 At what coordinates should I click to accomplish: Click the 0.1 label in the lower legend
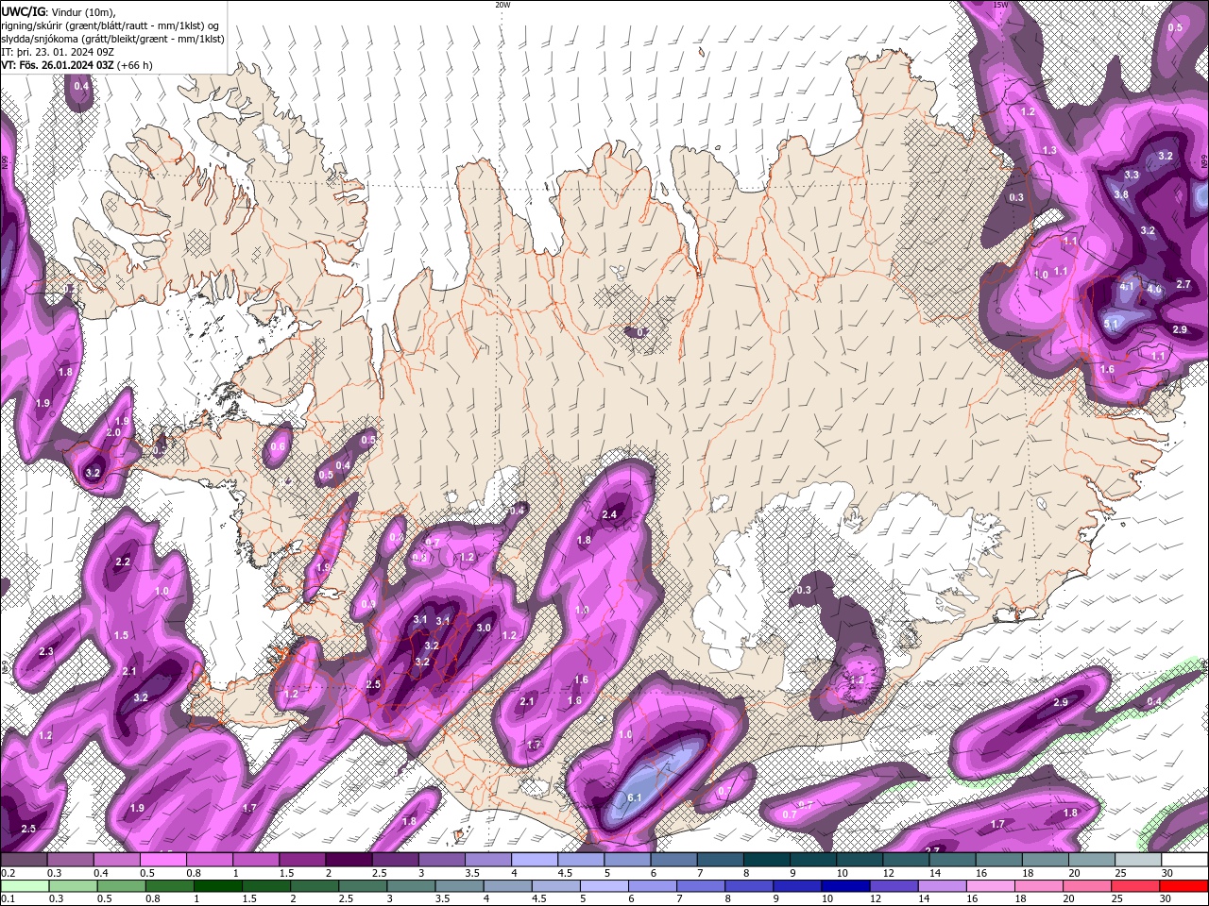point(8,898)
